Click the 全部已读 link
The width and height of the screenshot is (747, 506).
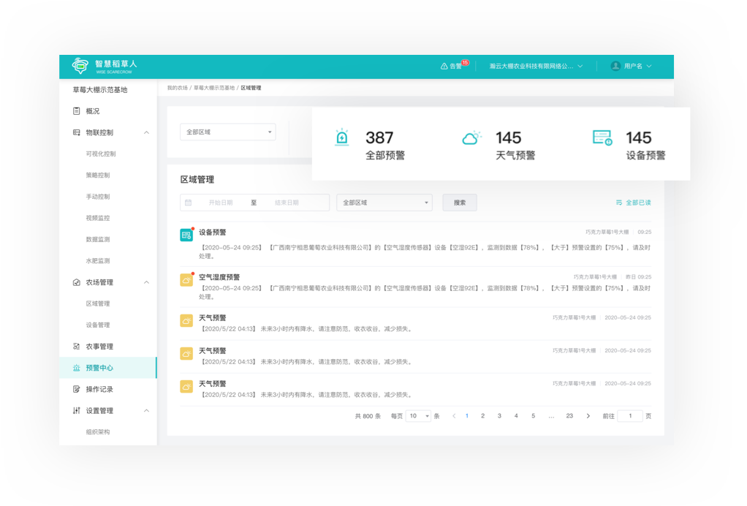tap(633, 203)
